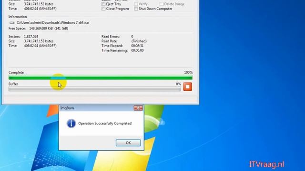
Task: Click the 'Operation Successfully Completed!' message
Action: 105,123
